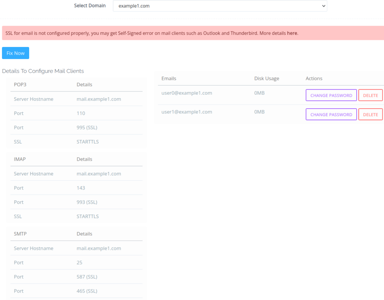Screen dimensions: 384x300
Task: Open the Select Domain dropdown
Action: tap(220, 6)
